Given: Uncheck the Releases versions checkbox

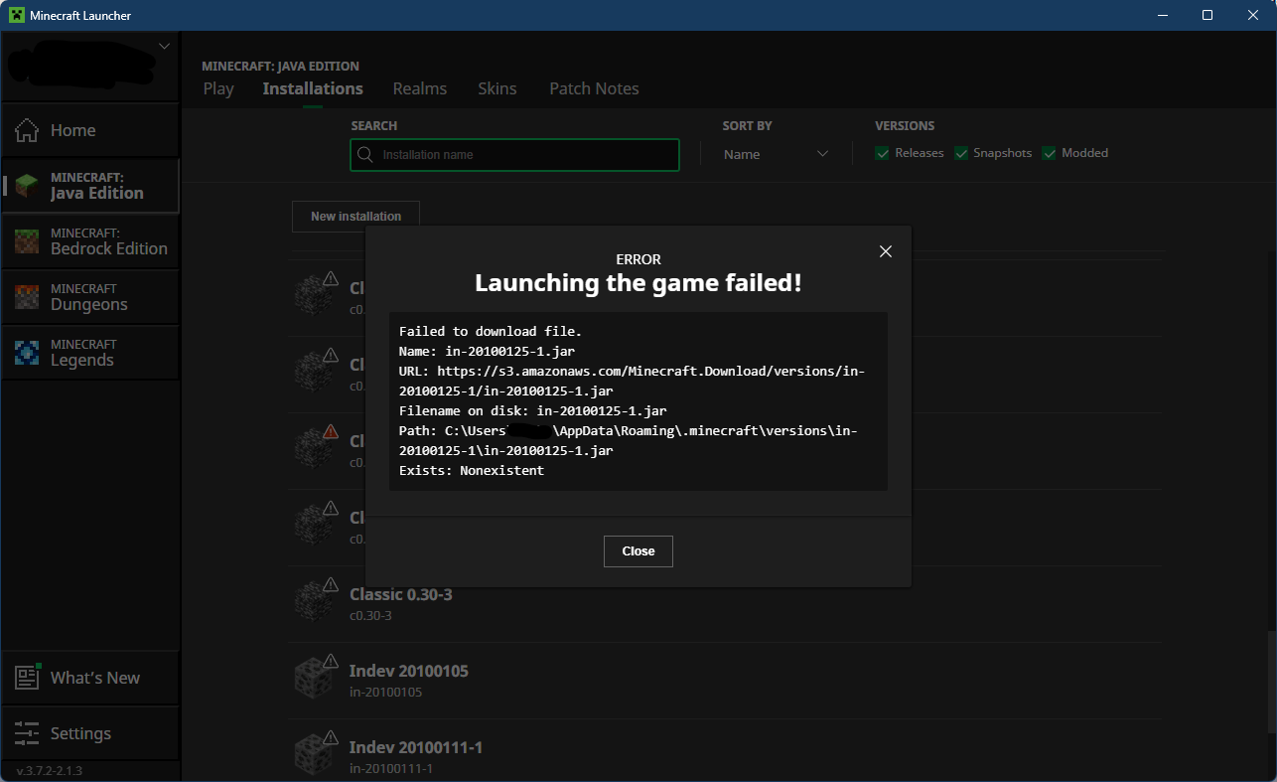Looking at the screenshot, I should (x=882, y=153).
